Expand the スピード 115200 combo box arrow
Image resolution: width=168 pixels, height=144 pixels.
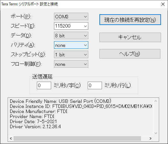(x=85, y=26)
